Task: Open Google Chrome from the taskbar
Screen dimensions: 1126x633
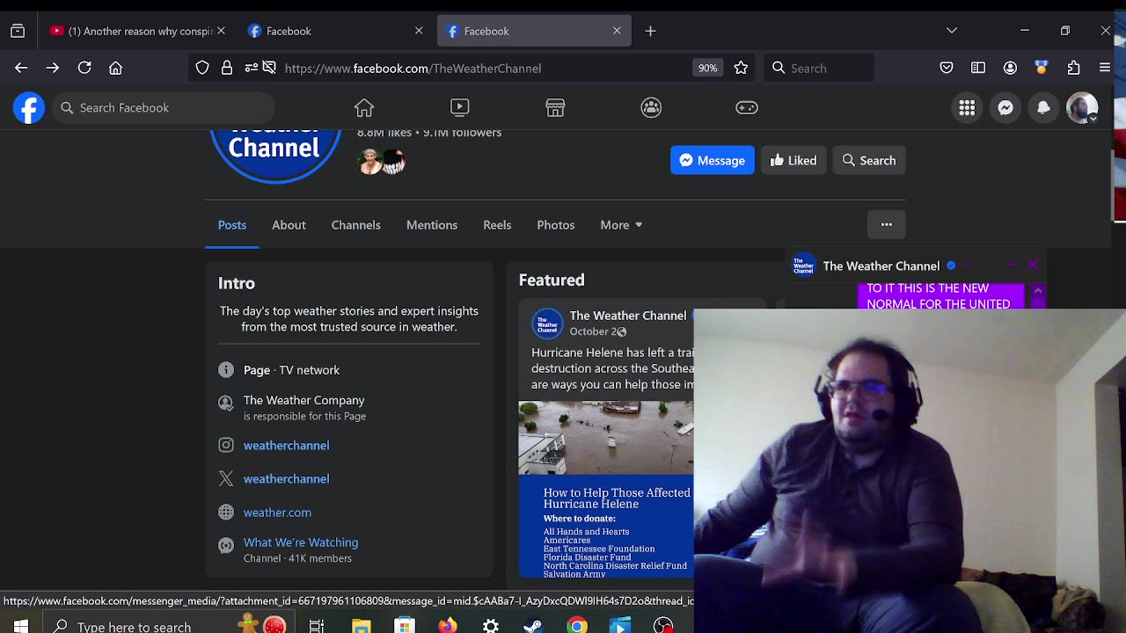Action: [x=577, y=626]
